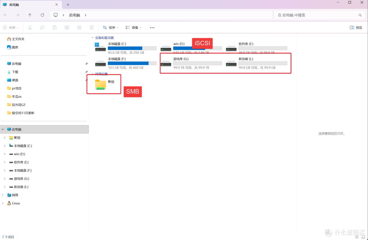368x240 pixels.
Task: Add a new tab with plus
Action: (68, 5)
